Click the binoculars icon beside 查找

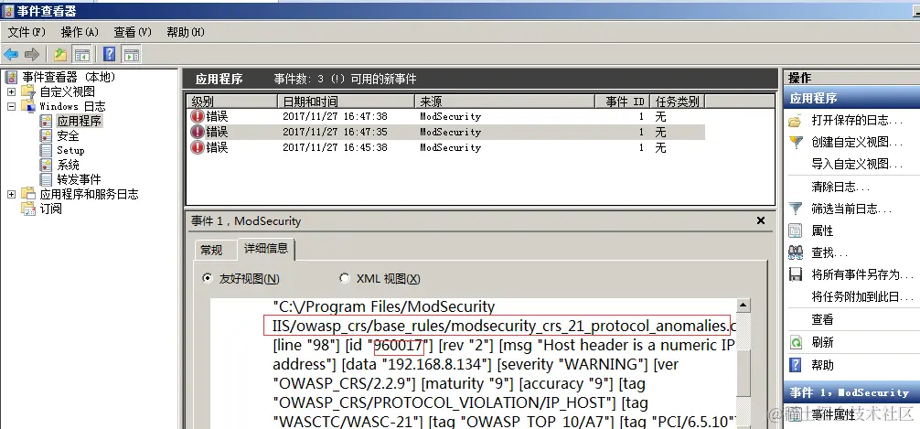pyautogui.click(x=795, y=252)
